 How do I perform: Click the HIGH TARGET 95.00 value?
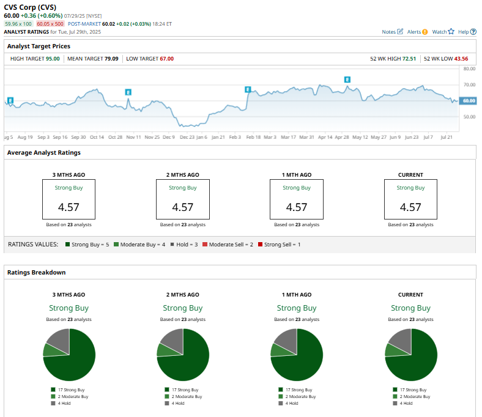pos(53,59)
